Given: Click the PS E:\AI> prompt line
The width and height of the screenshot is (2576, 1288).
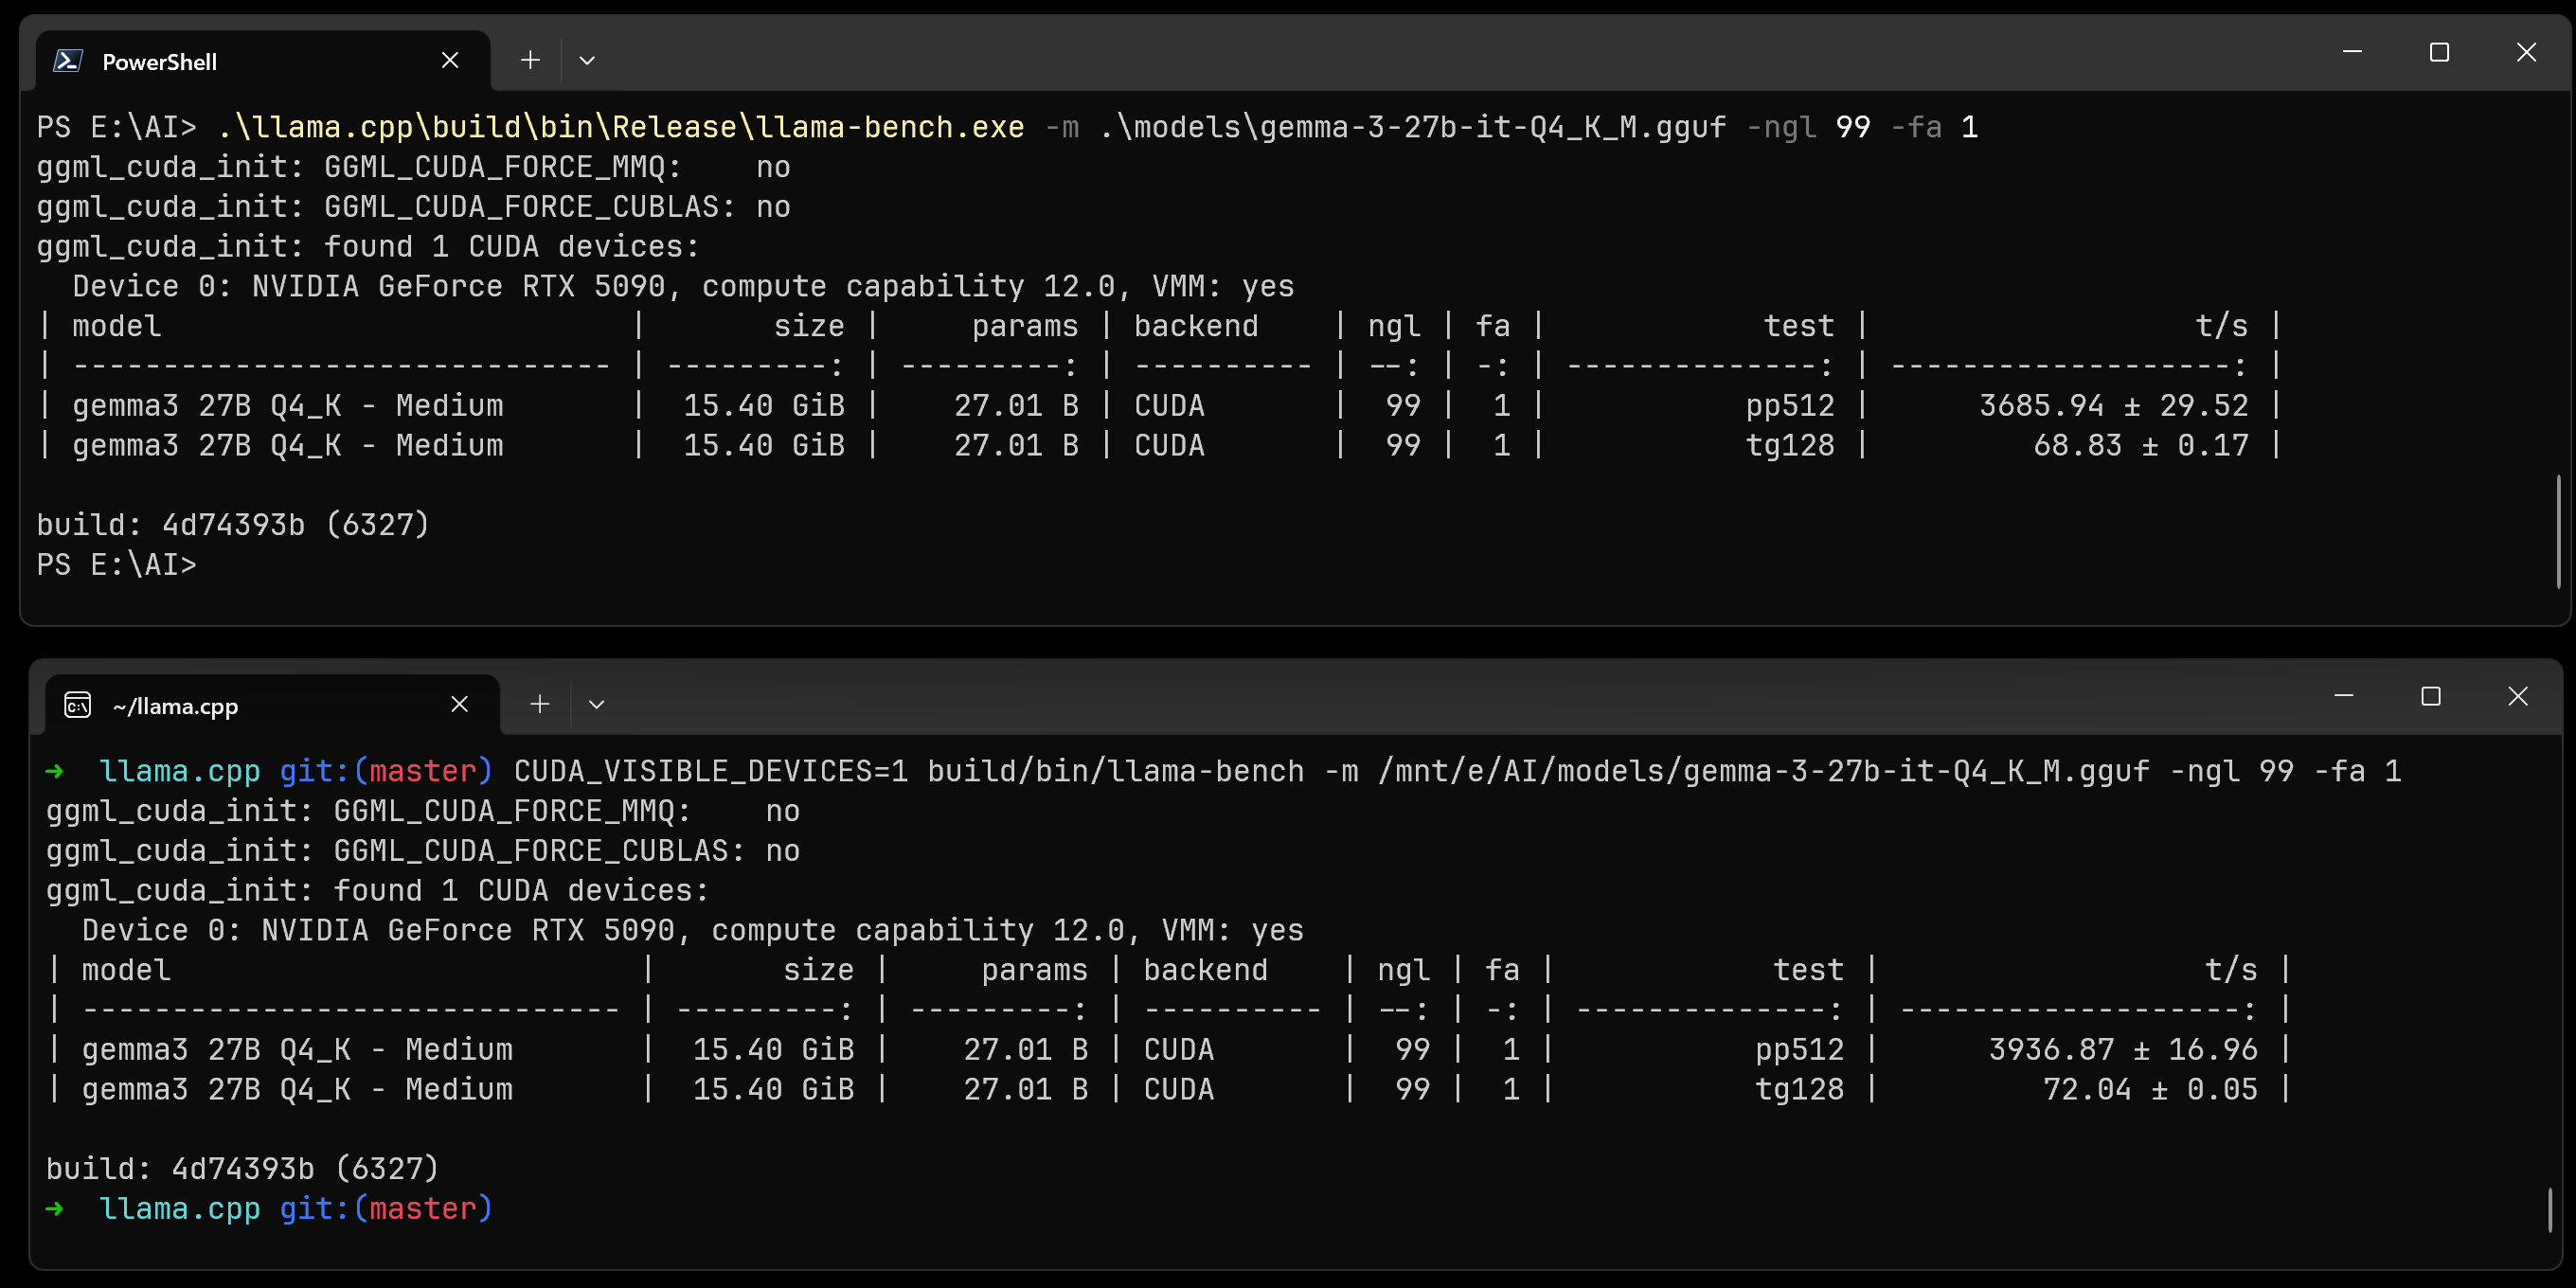Looking at the screenshot, I should (x=117, y=565).
